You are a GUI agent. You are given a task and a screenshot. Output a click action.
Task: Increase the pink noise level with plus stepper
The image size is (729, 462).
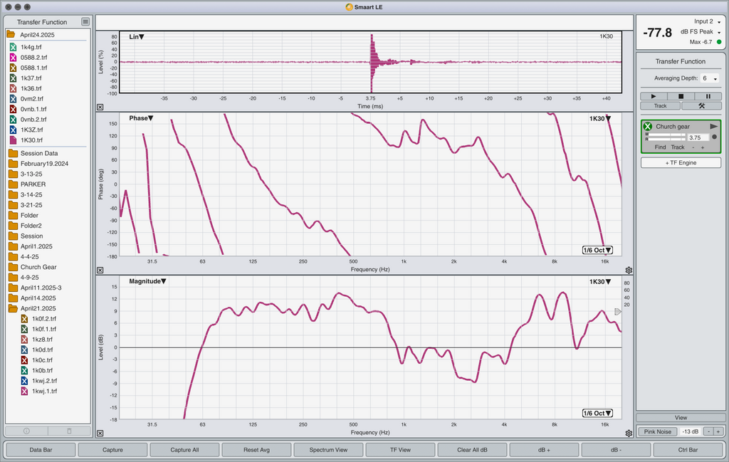pos(718,432)
